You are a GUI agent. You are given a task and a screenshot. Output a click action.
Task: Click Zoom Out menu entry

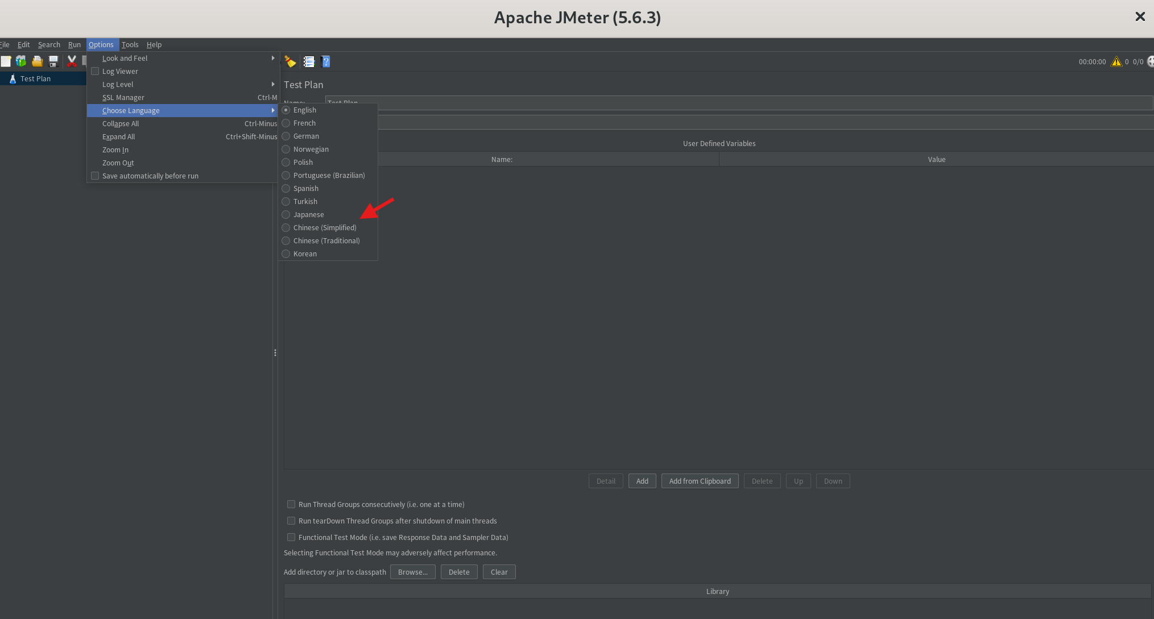point(182,163)
